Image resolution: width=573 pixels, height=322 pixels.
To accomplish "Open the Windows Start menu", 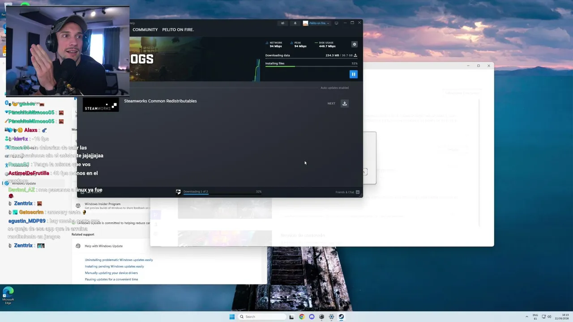I will pyautogui.click(x=232, y=317).
